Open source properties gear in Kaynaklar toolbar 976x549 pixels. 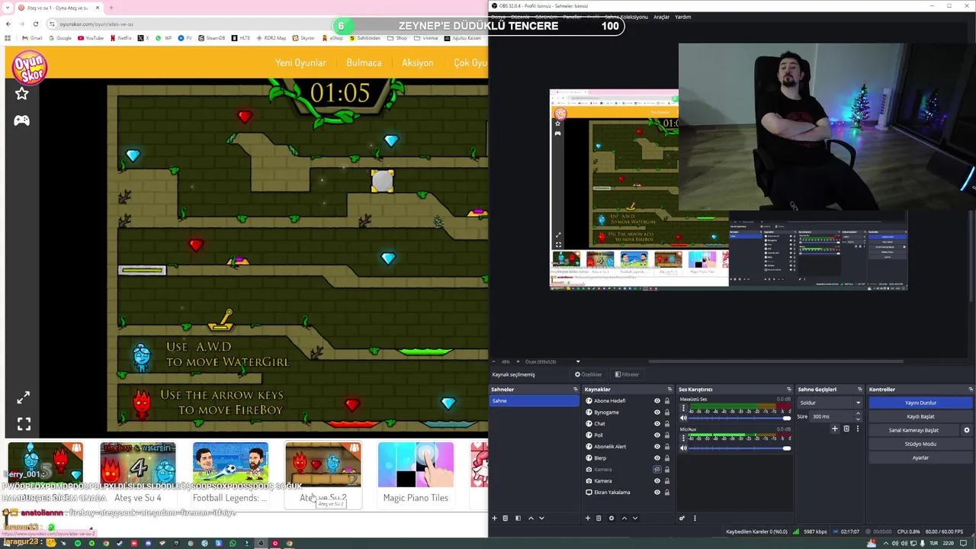(x=611, y=518)
